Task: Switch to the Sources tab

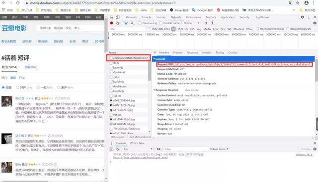Action: click(x=161, y=17)
